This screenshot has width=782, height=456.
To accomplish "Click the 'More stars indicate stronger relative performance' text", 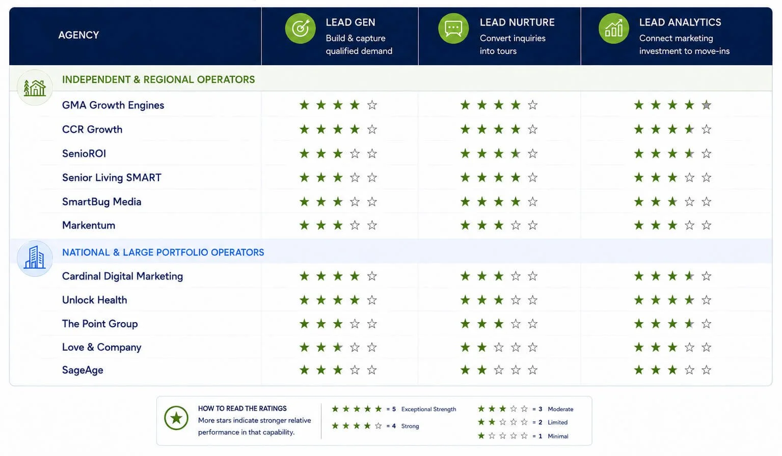I will click(x=254, y=426).
